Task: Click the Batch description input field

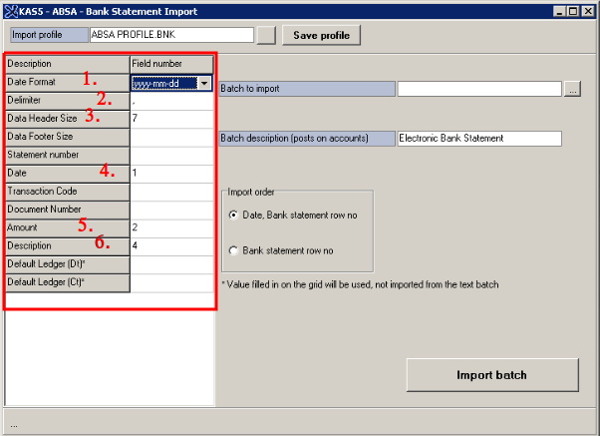Action: (479, 139)
